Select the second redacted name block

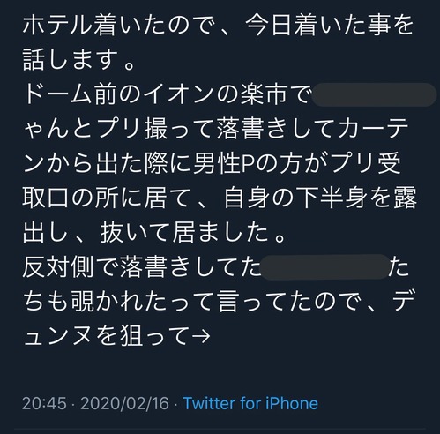point(324,266)
